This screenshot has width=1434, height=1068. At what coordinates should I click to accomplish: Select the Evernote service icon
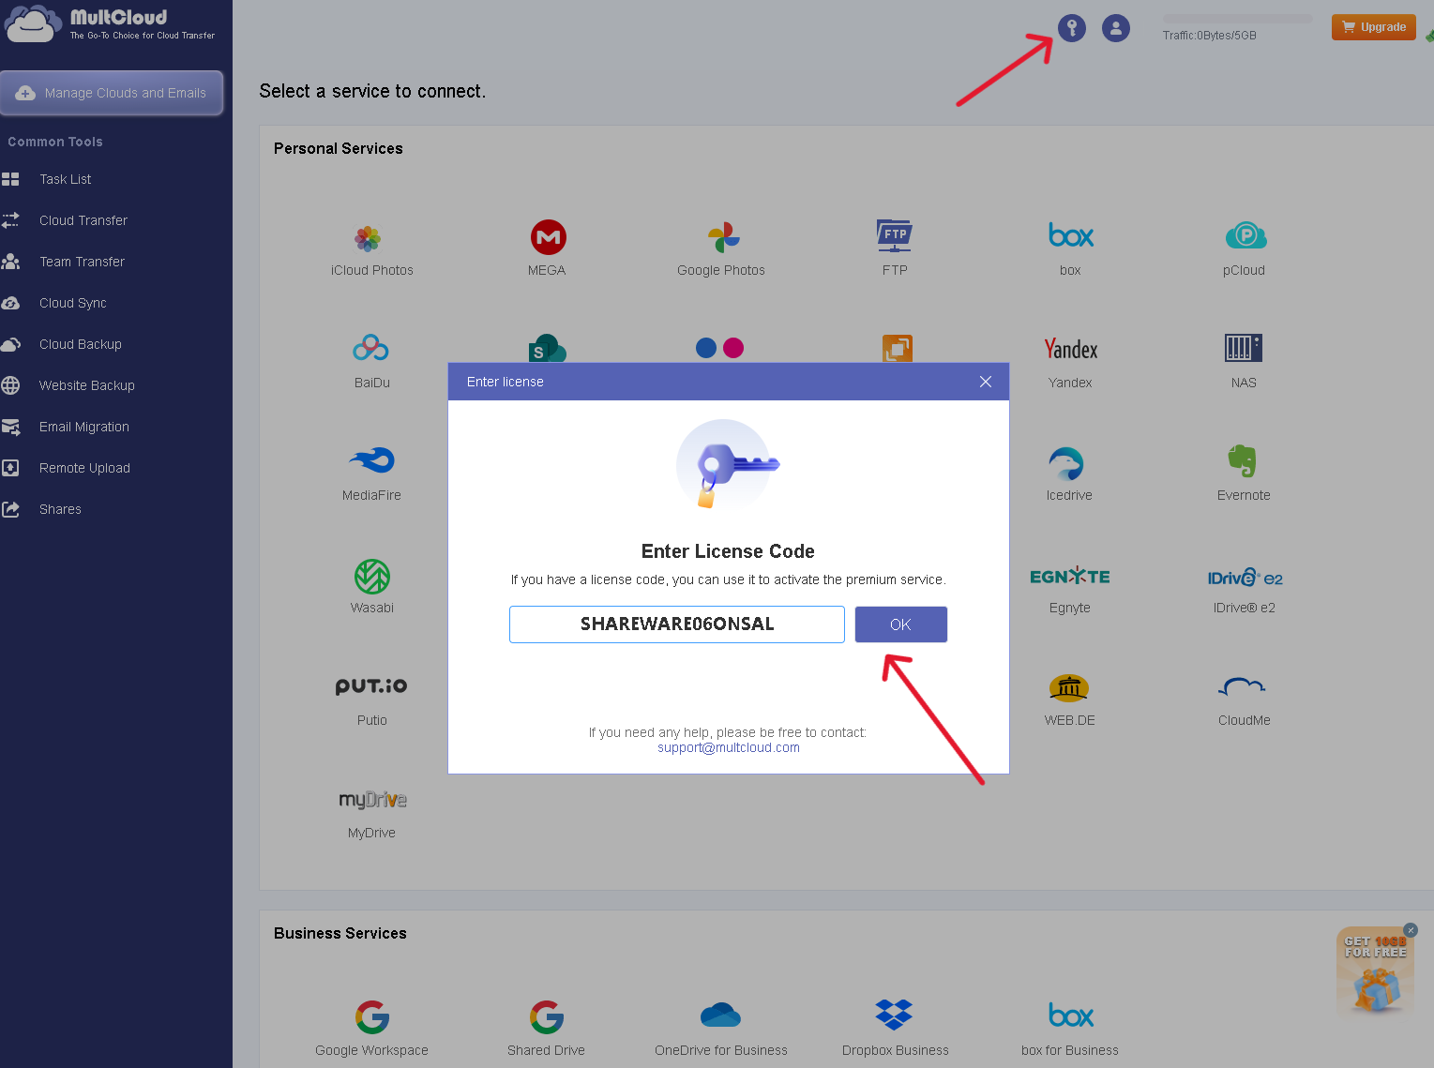click(x=1243, y=460)
